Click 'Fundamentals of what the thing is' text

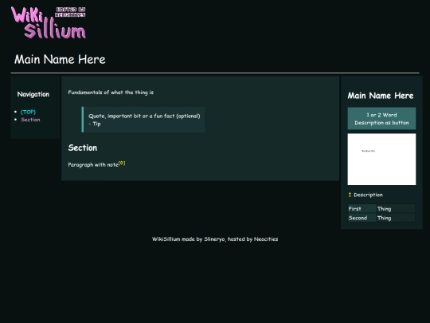click(x=111, y=93)
